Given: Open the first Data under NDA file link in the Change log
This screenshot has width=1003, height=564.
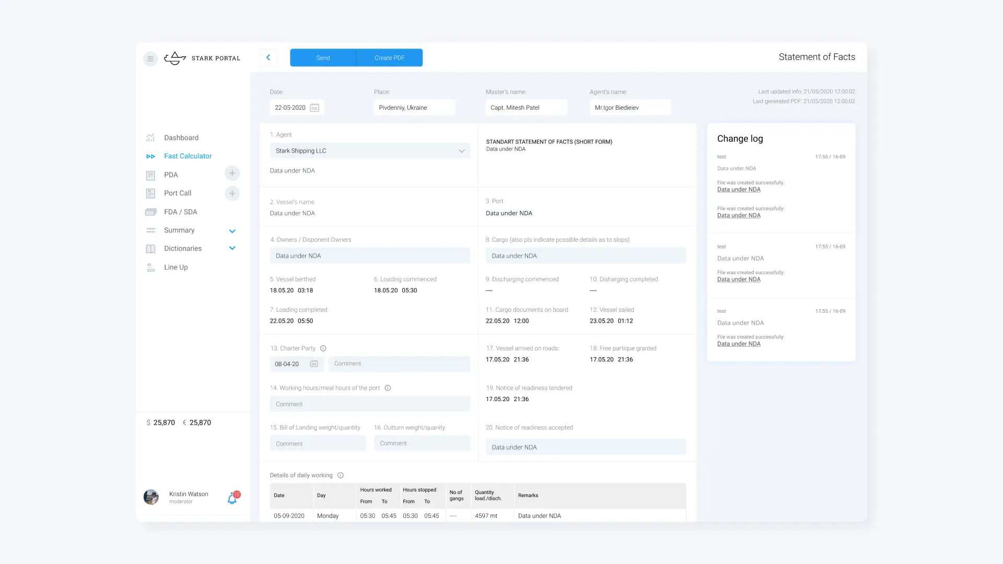Looking at the screenshot, I should 739,190.
